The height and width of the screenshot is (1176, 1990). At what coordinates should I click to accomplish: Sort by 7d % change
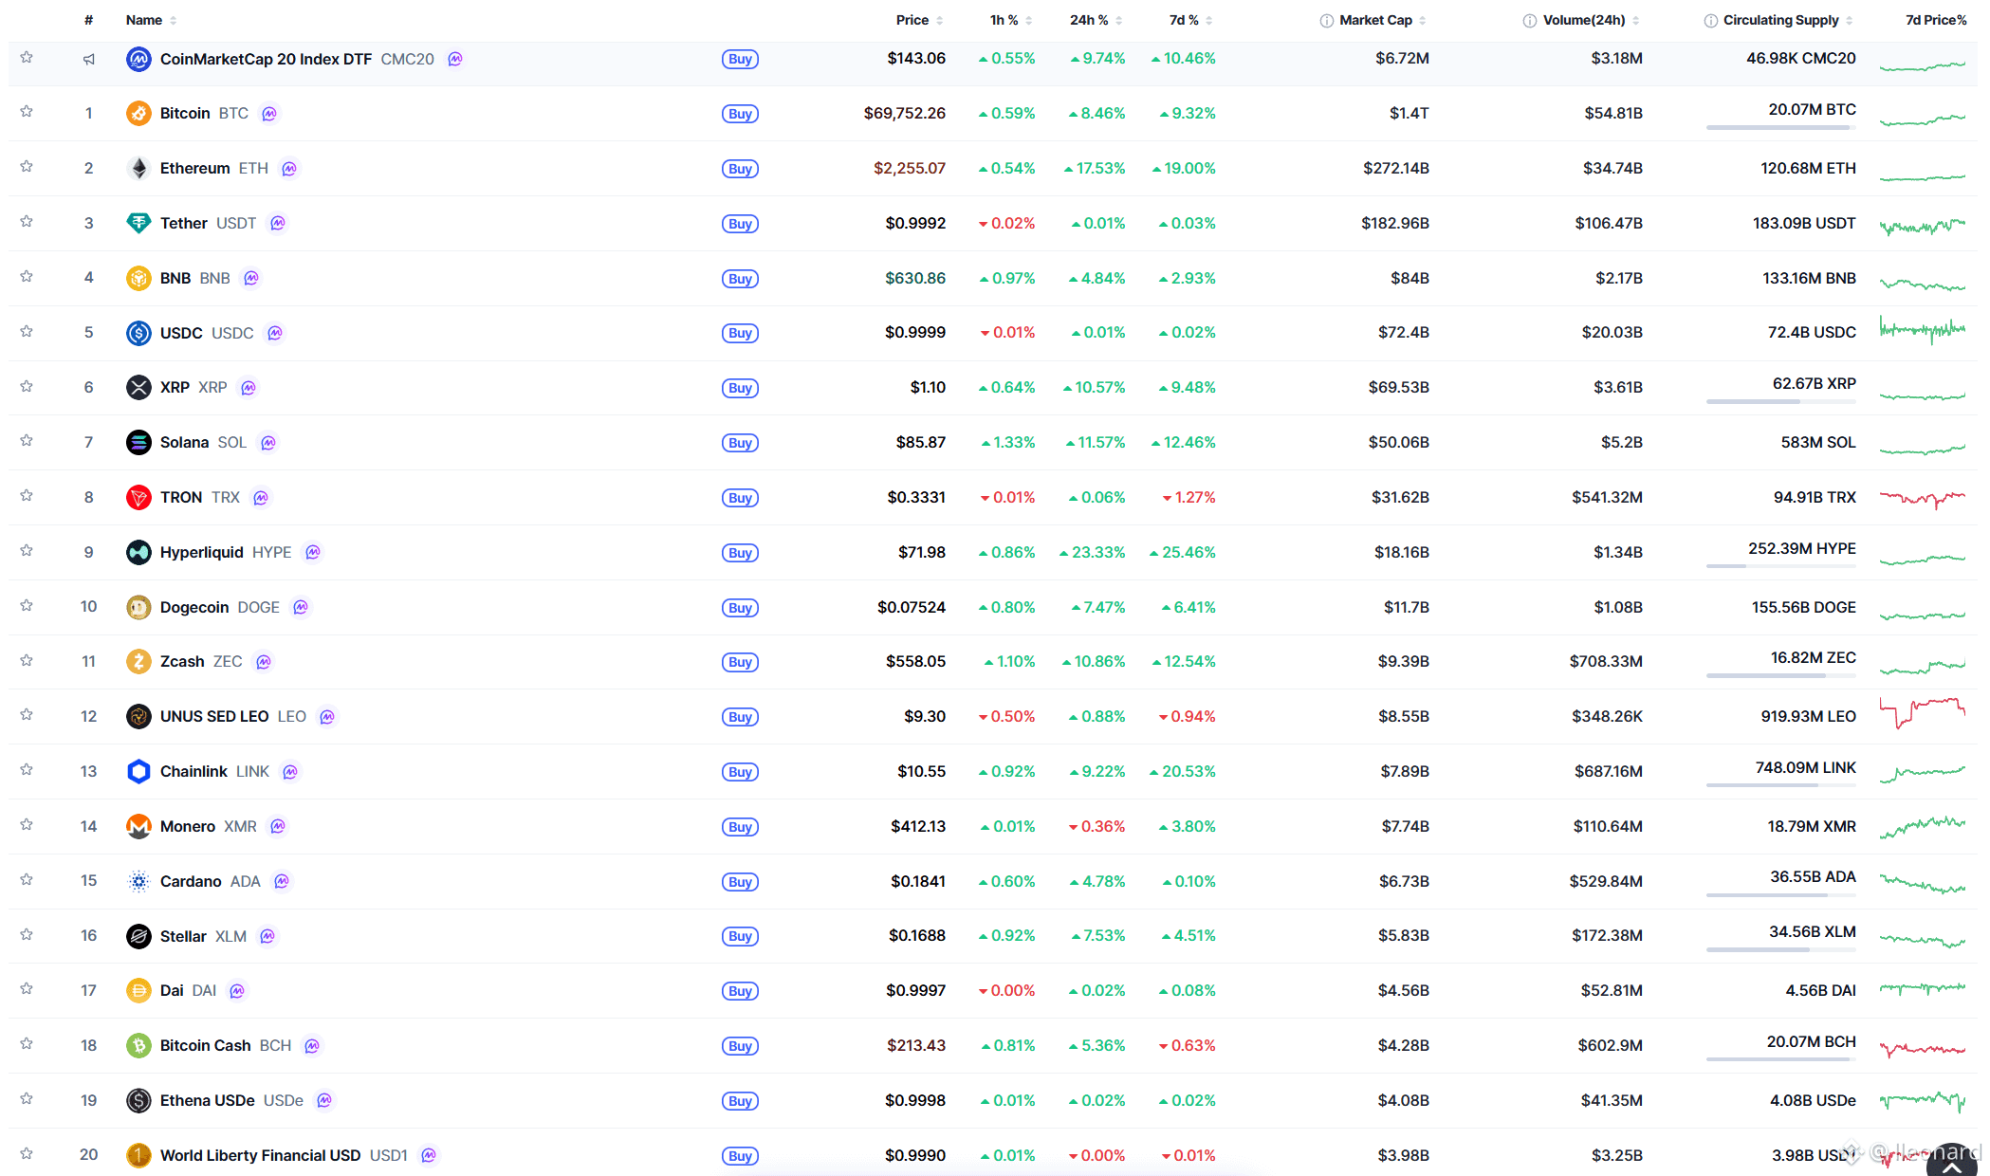1191,21
